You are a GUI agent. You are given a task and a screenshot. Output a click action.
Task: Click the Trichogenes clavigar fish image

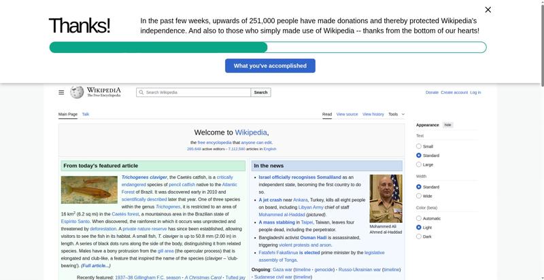click(x=89, y=190)
